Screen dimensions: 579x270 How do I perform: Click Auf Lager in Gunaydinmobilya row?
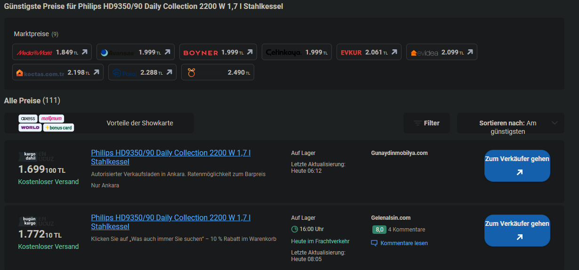pos(303,153)
